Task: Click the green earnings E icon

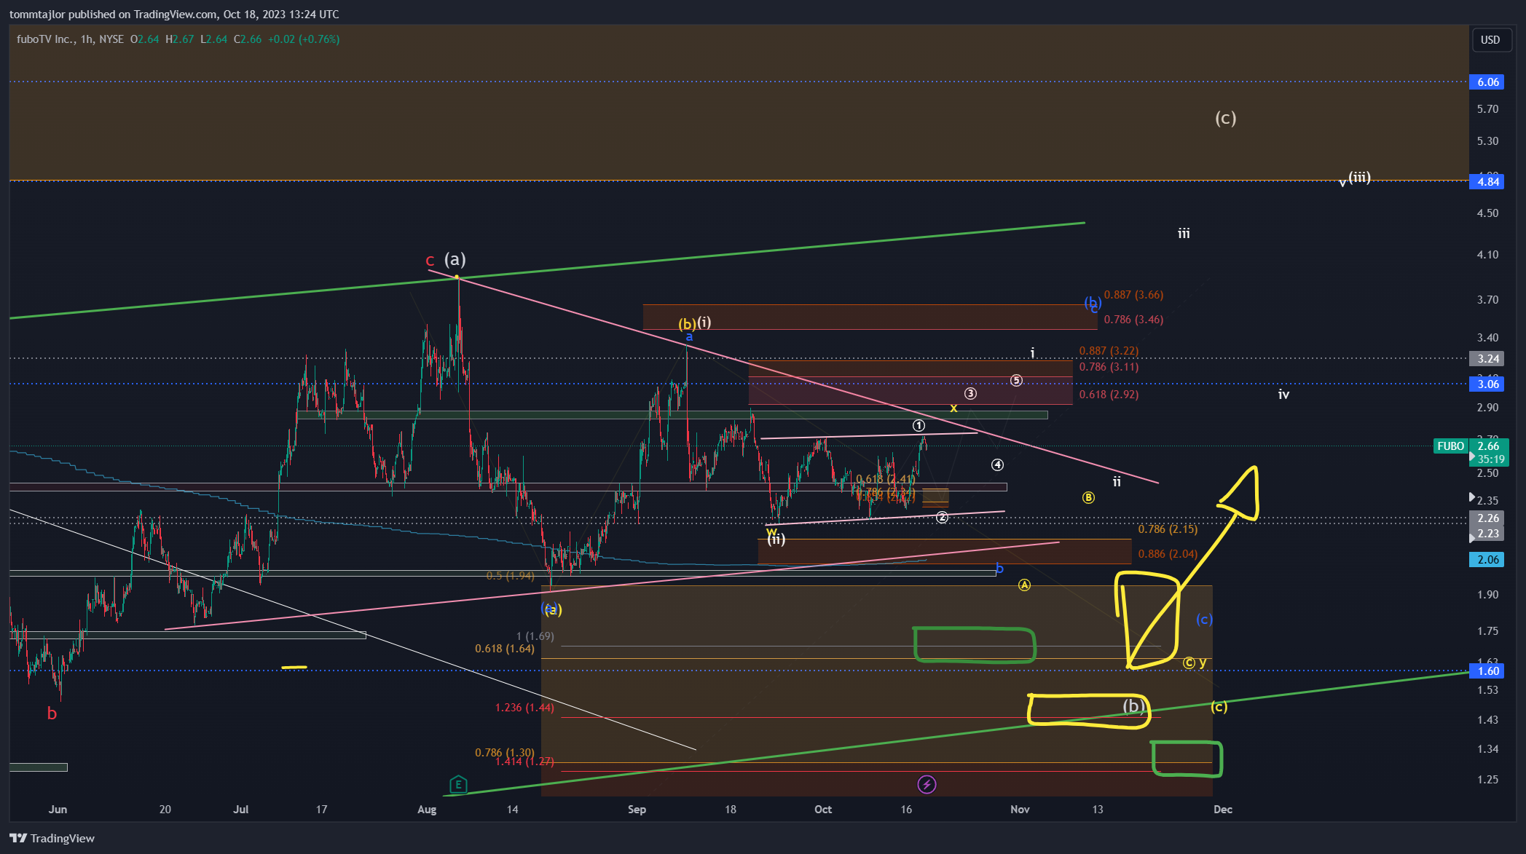Action: (x=458, y=784)
